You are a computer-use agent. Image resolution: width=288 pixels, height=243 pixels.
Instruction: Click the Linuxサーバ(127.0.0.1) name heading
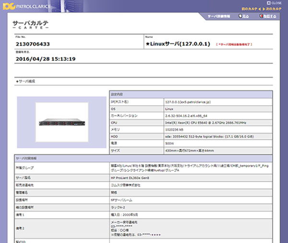[178, 44]
